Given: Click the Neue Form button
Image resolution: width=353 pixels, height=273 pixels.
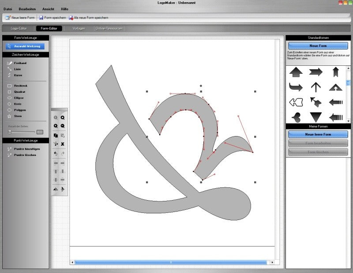Looking at the screenshot, I should point(318,46).
